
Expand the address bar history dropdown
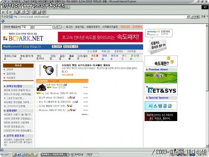(x=188, y=17)
